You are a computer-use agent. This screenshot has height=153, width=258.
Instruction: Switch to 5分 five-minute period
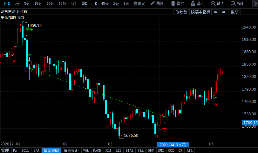[x=27, y=3]
